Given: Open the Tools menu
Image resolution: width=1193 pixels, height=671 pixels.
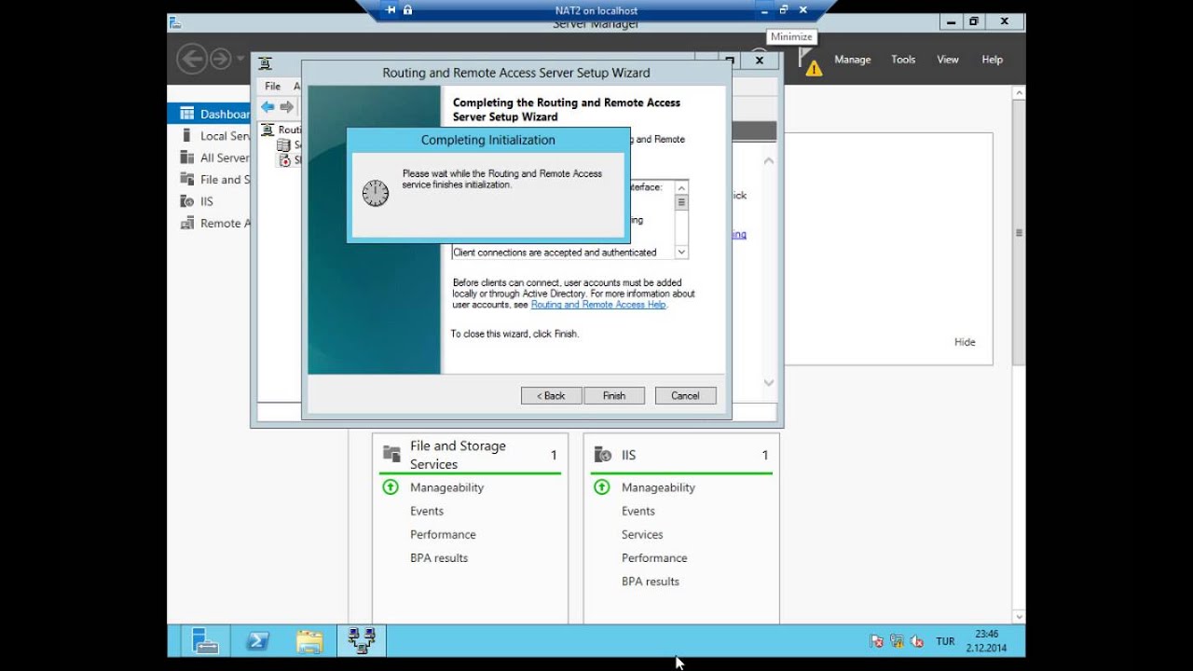Looking at the screenshot, I should pos(903,60).
